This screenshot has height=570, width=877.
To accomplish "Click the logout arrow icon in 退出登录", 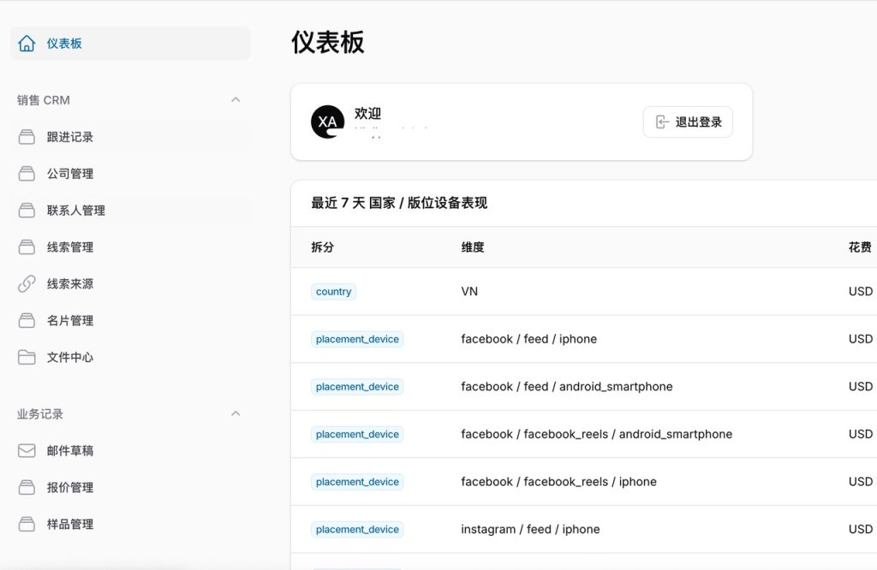I will pos(662,122).
